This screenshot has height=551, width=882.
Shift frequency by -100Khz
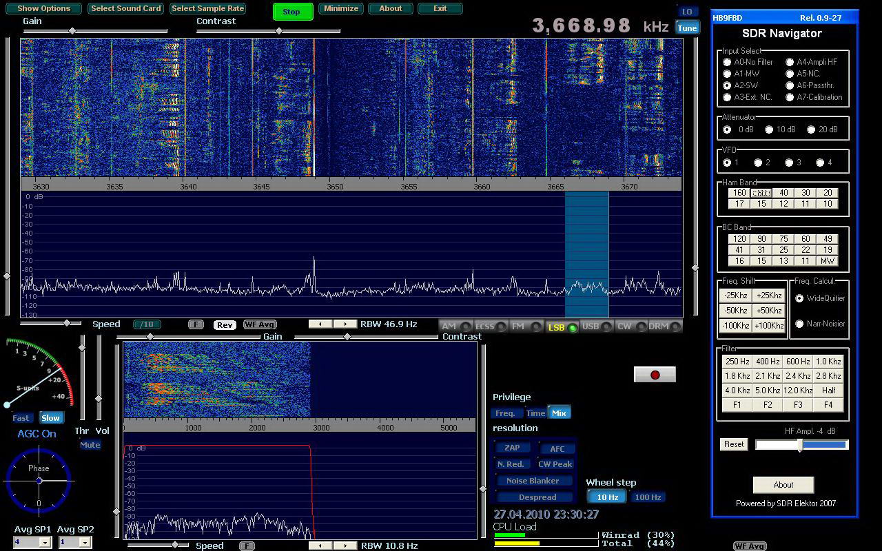pos(735,326)
